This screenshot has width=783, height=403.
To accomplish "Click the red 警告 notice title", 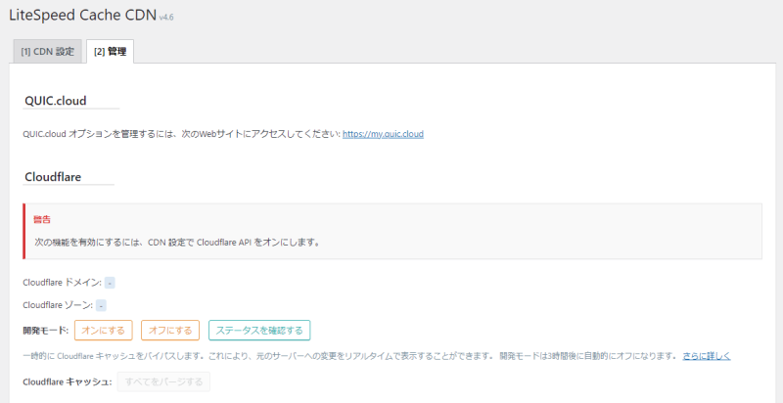I will [43, 220].
